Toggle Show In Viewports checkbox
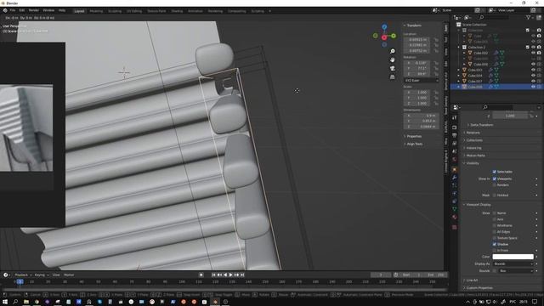 coord(495,178)
